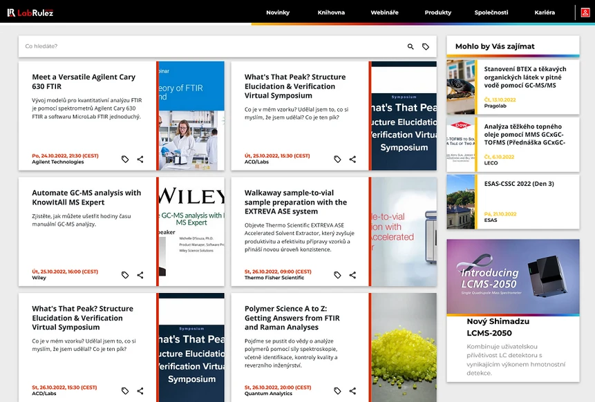Click the 'Mohlo by Vás zajímat' heading
595x402 pixels.
pos(495,46)
